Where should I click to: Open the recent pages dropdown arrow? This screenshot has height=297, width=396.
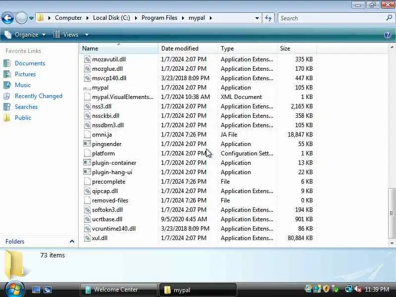[31, 18]
